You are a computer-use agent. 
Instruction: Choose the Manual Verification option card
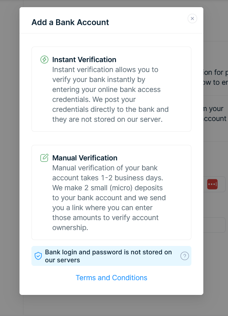(x=111, y=193)
